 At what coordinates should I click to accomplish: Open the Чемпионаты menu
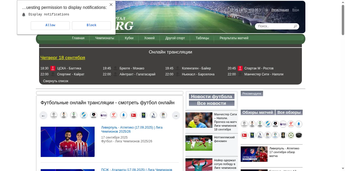(x=105, y=38)
